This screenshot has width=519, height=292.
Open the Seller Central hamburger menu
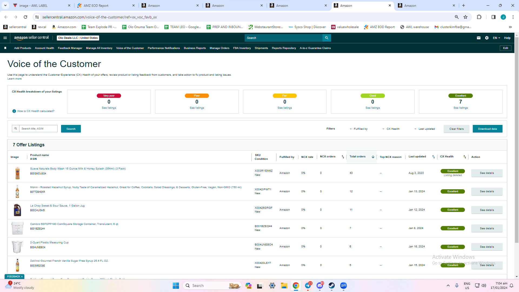[x=5, y=38]
